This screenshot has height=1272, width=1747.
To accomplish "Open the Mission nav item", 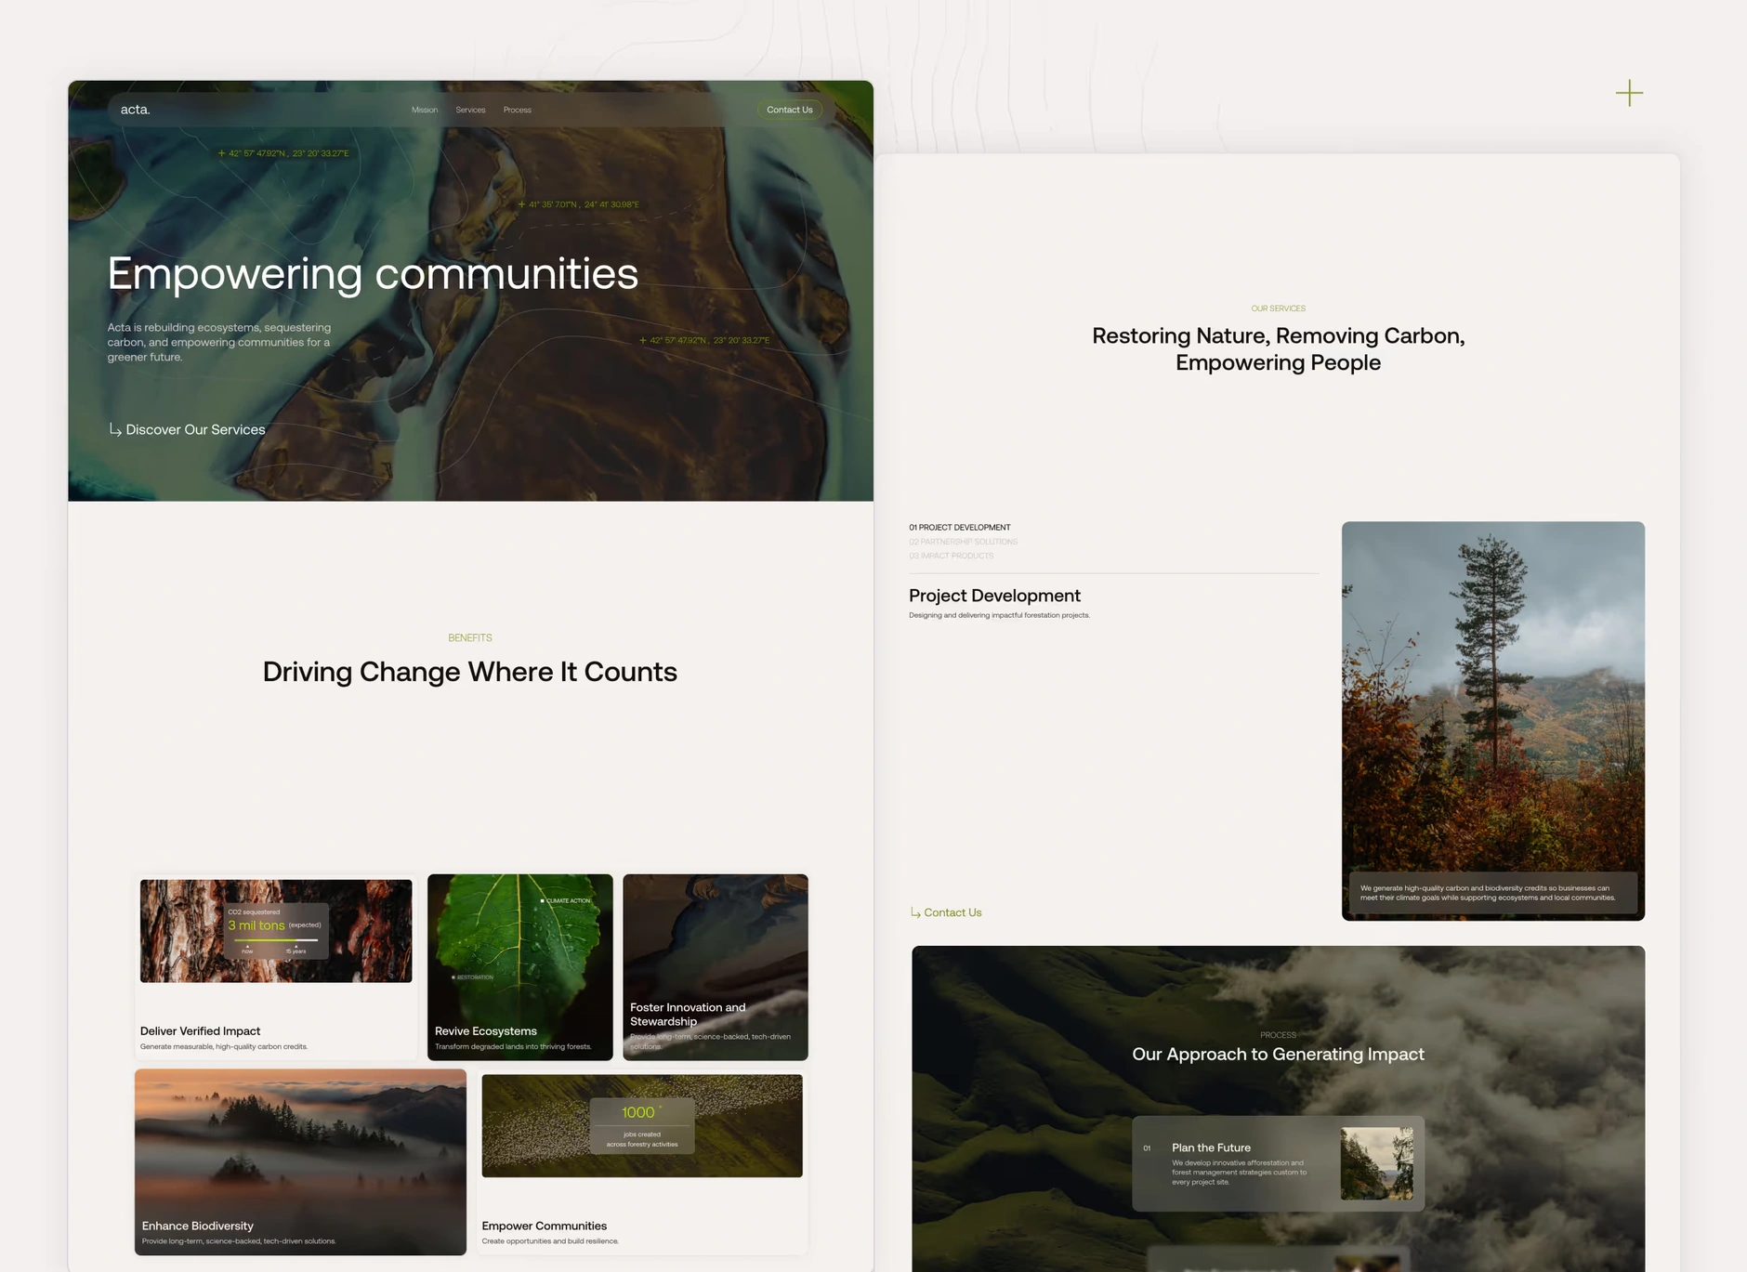I will 425,110.
